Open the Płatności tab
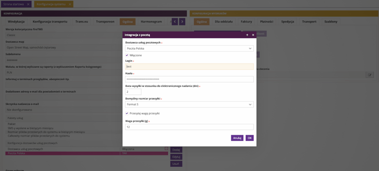Screen dimensions: 379x171 (266, 21)
